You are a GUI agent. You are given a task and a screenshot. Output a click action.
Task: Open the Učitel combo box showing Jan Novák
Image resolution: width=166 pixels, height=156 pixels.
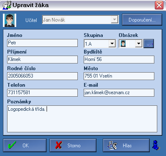[80, 20]
